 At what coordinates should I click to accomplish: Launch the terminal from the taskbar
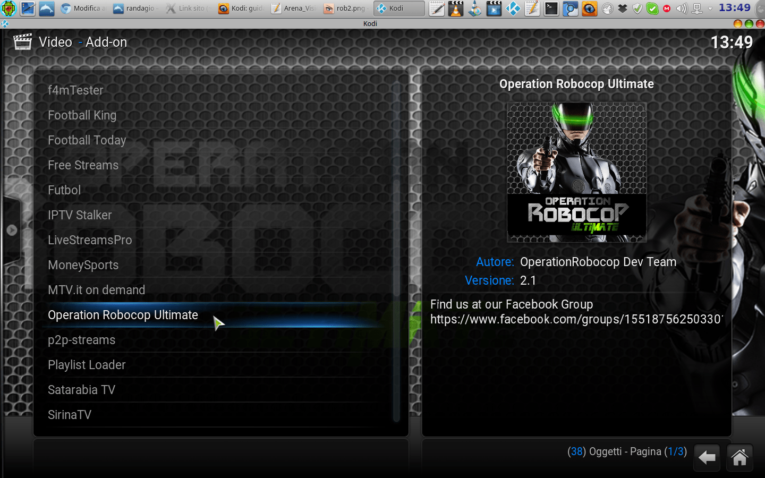(x=551, y=8)
